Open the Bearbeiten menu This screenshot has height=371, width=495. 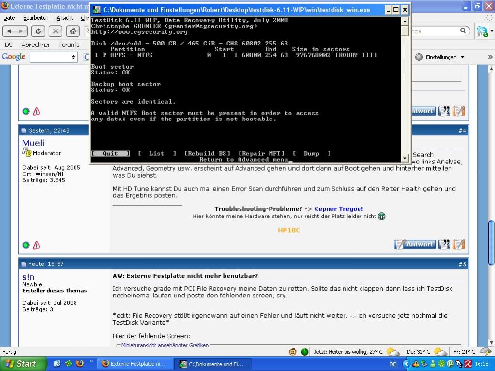(x=36, y=18)
